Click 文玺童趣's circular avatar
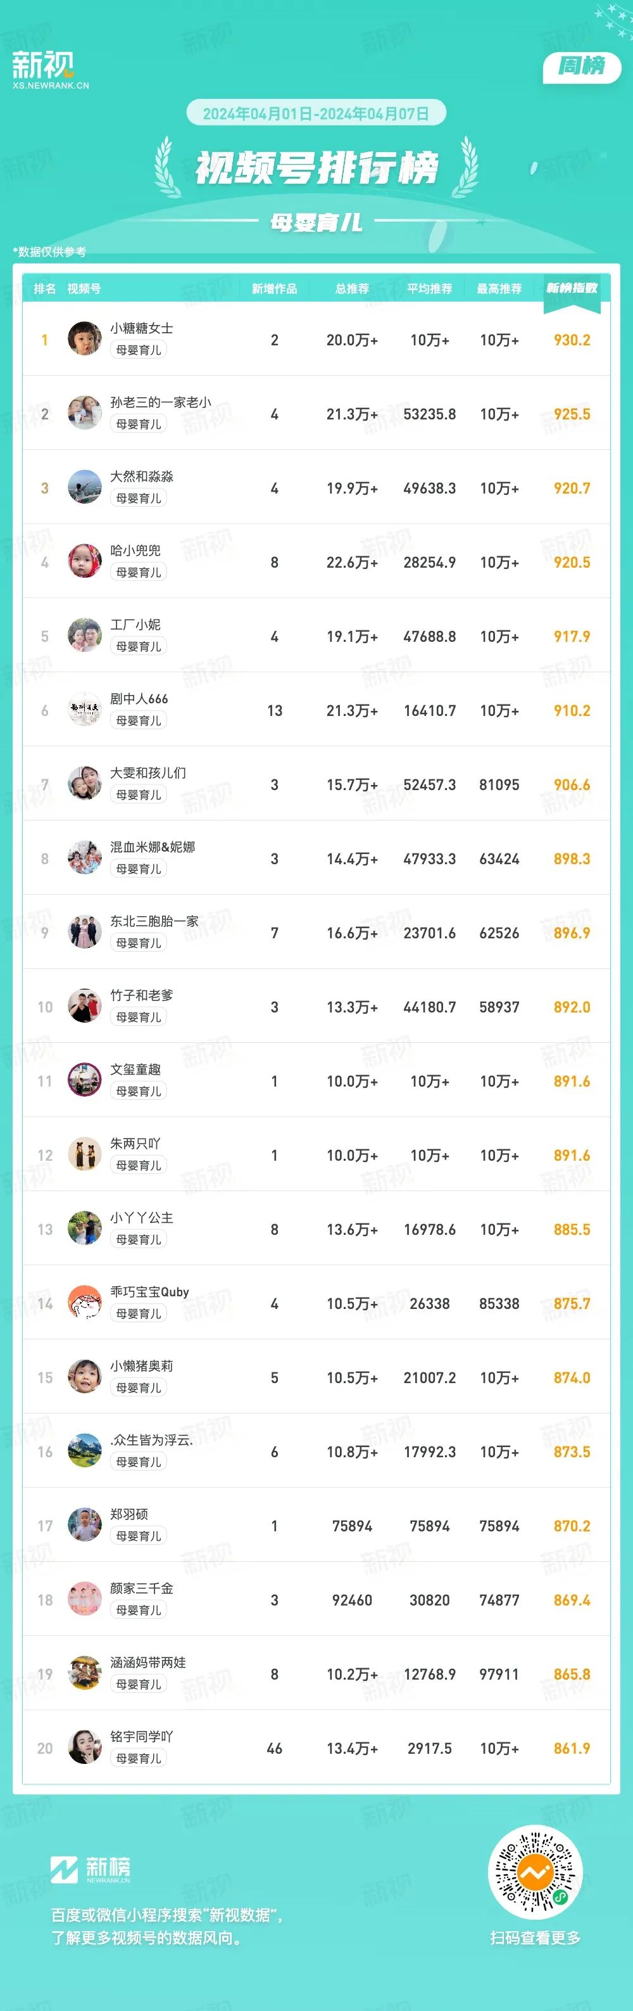 pos(84,1080)
